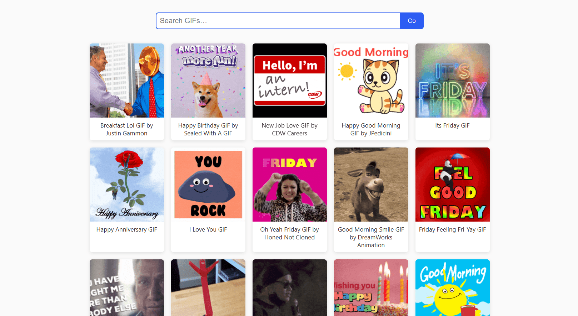Viewport: 578px width, 316px height.
Task: Click the 'Friday Feeling Fri-Yay GIF' caption link
Action: tap(452, 229)
